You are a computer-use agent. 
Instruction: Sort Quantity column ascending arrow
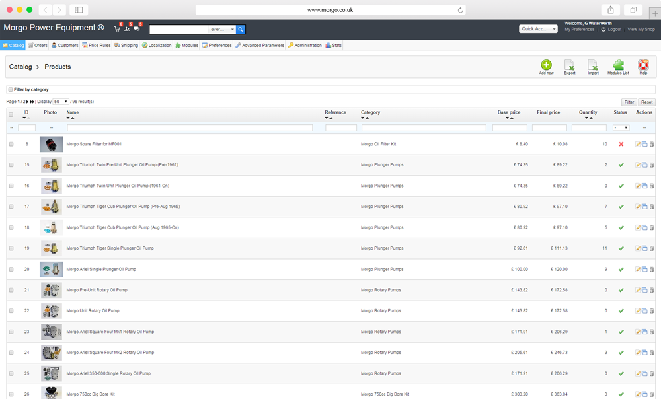pyautogui.click(x=591, y=118)
